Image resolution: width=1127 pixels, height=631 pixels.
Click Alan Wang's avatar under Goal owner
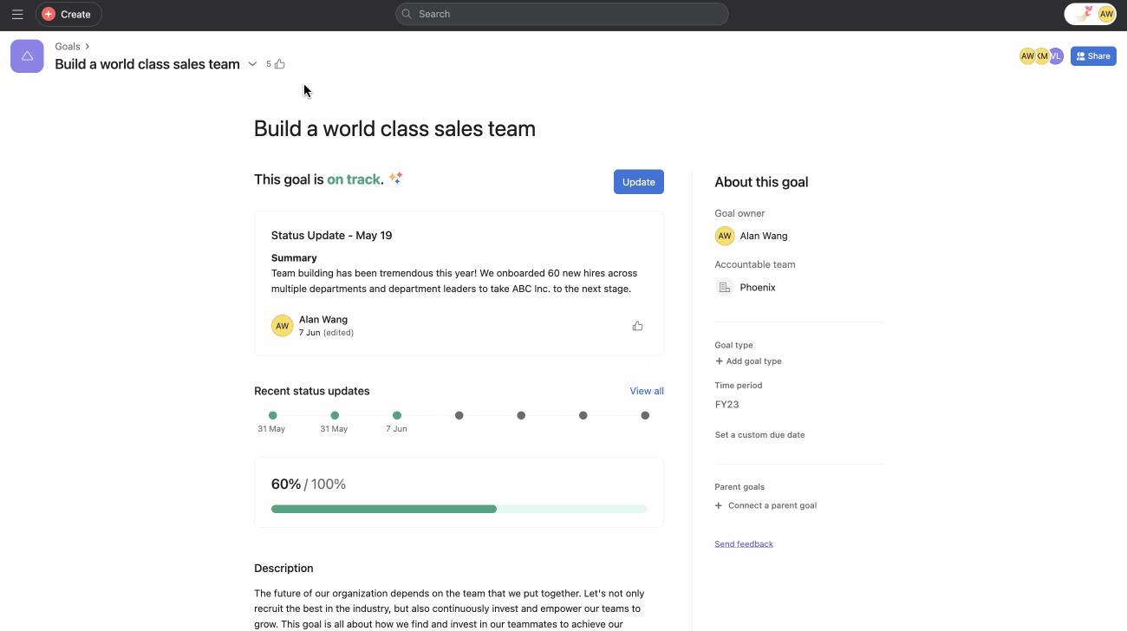click(x=725, y=236)
